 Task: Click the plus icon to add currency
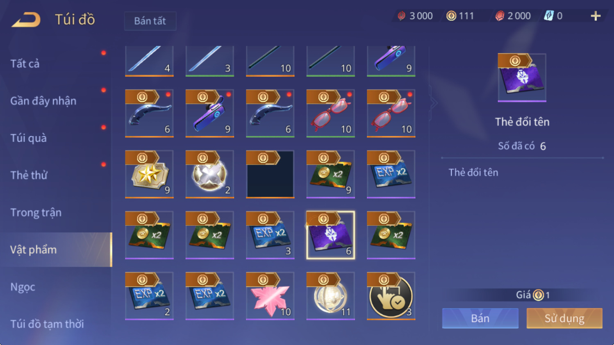tap(595, 16)
